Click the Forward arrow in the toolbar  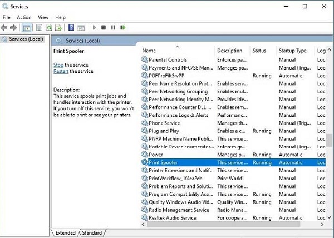pos(13,27)
